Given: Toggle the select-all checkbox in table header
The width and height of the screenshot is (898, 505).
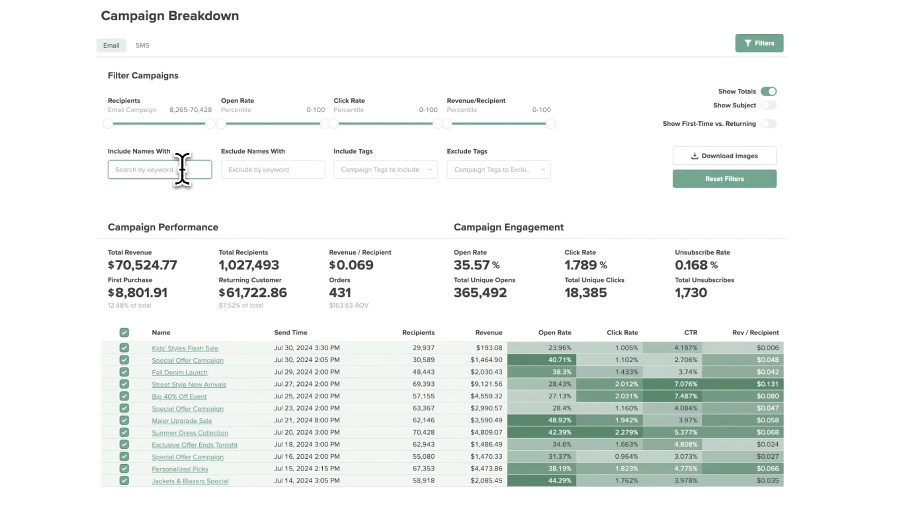Looking at the screenshot, I should click(x=124, y=332).
